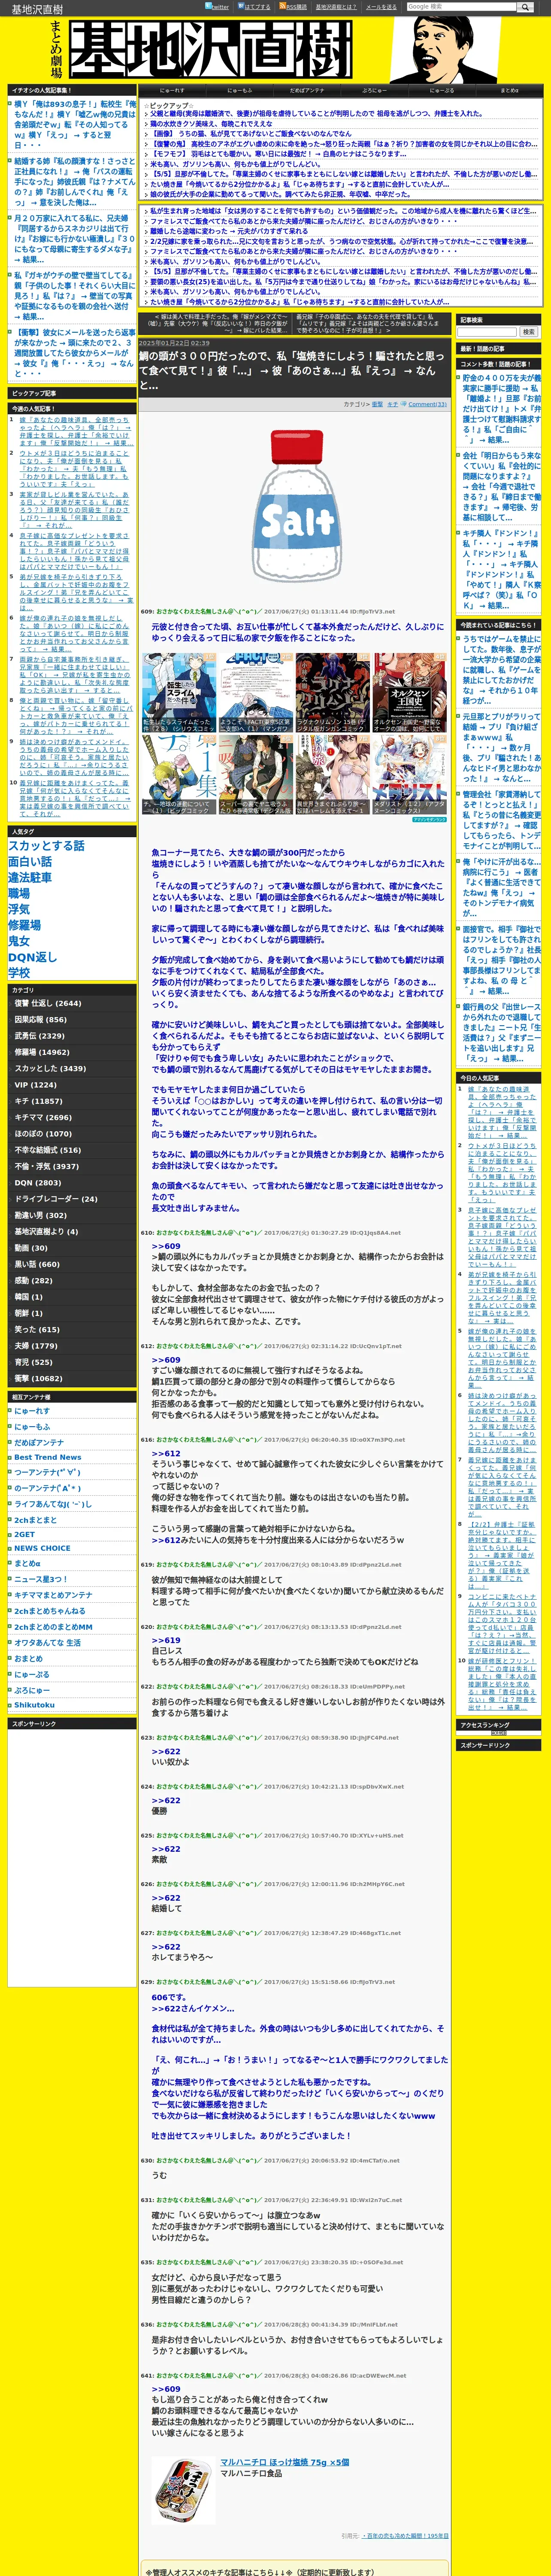Open the VIP (1224) category
The height and width of the screenshot is (2576, 551).
[35, 1085]
